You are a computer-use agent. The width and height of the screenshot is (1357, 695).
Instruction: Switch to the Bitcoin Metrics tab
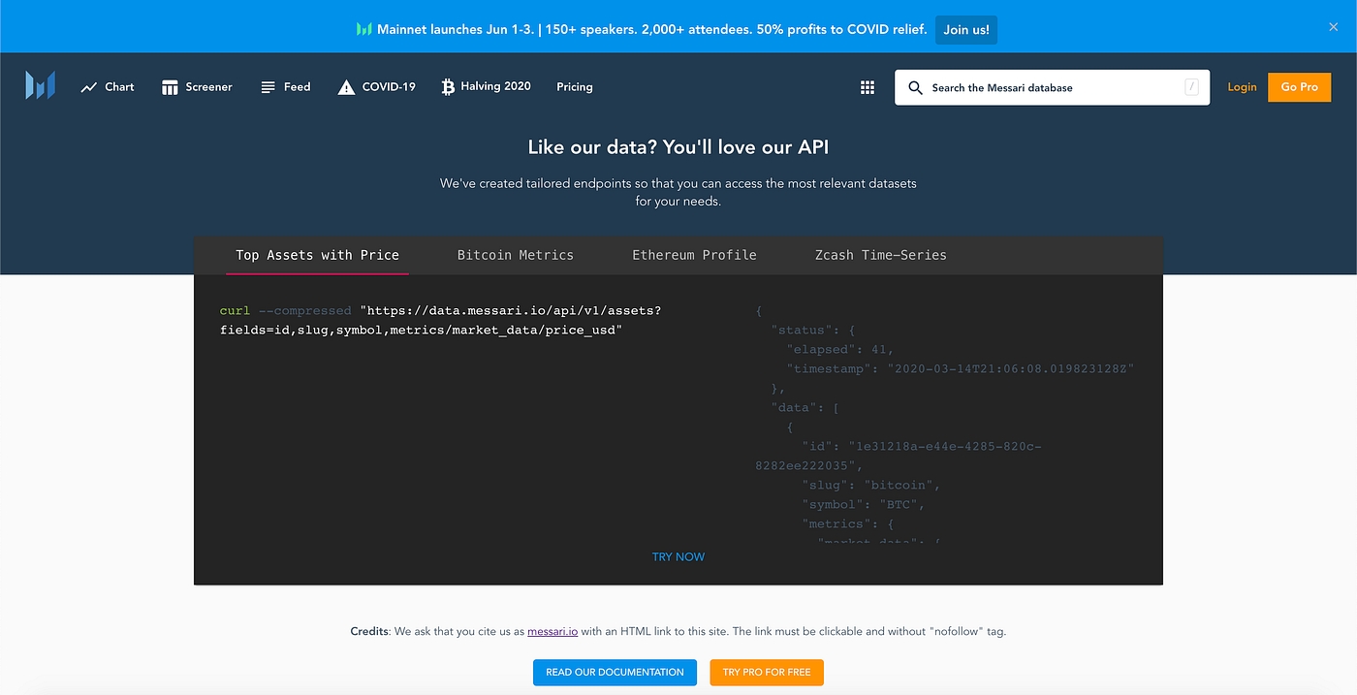515,255
